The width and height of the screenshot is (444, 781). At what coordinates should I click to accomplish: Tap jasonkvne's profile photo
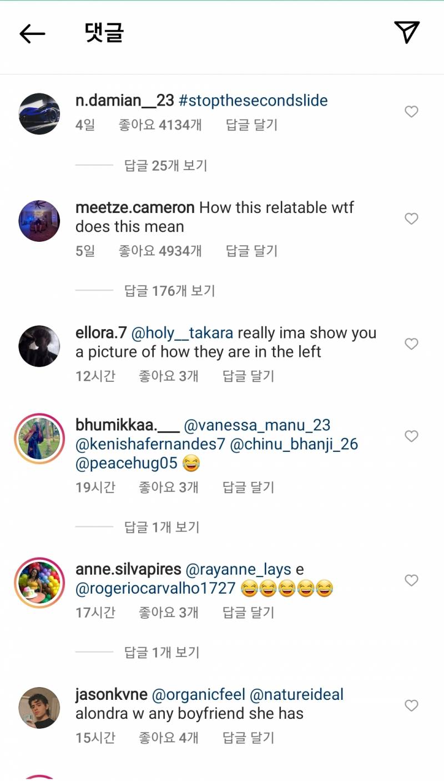click(39, 708)
